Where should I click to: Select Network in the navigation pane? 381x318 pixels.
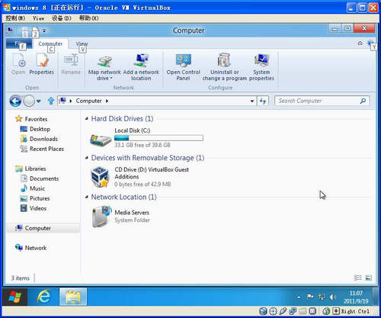coord(30,248)
